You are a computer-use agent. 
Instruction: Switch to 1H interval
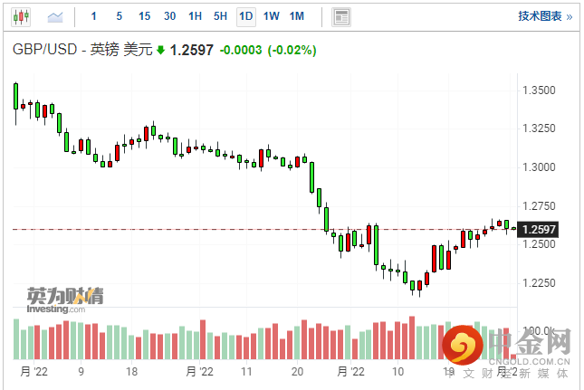pos(196,16)
